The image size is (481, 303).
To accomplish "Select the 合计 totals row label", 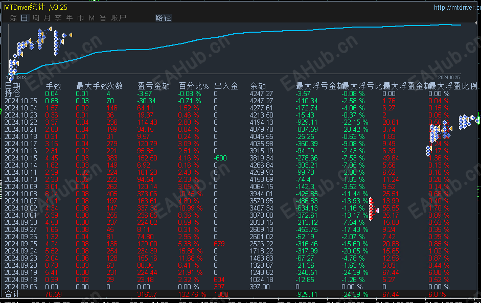I will click(x=13, y=294).
